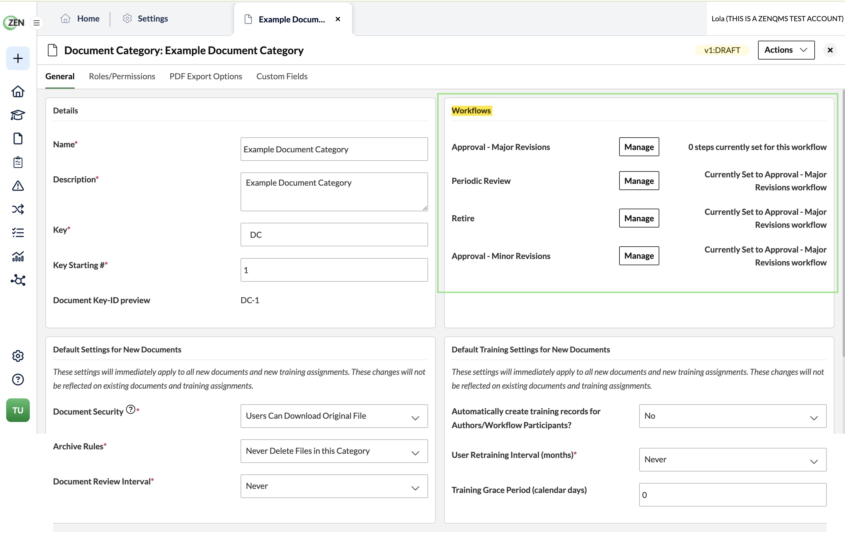Manage the Retire workflow
The height and width of the screenshot is (536, 845).
[639, 218]
